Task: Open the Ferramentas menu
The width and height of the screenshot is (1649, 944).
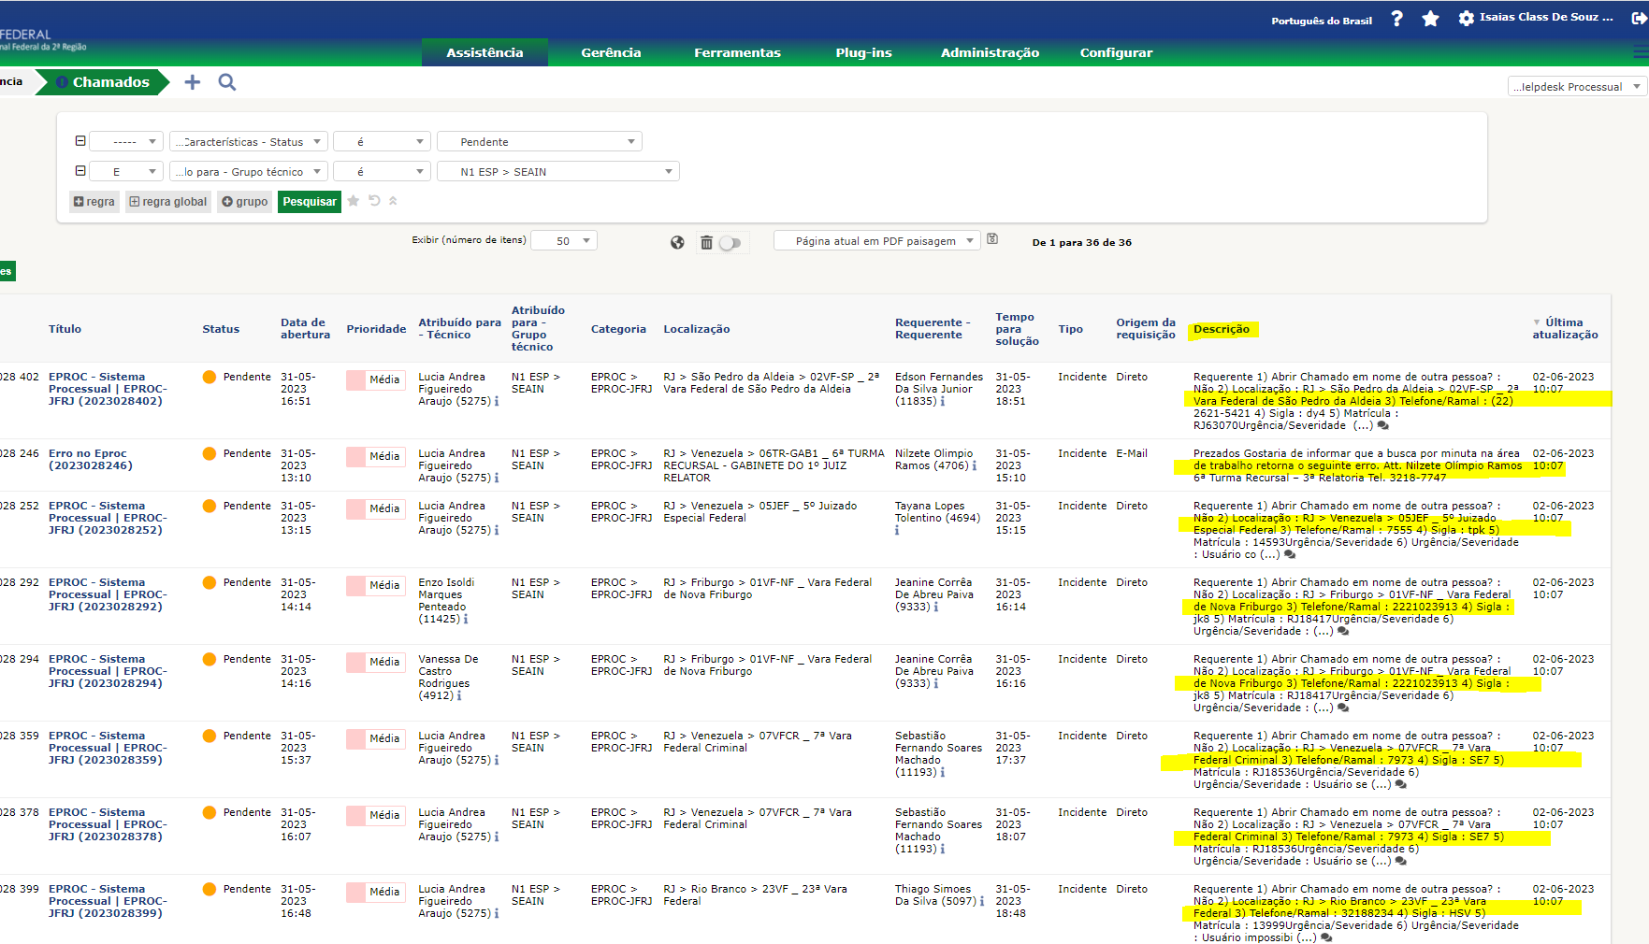Action: coord(737,52)
